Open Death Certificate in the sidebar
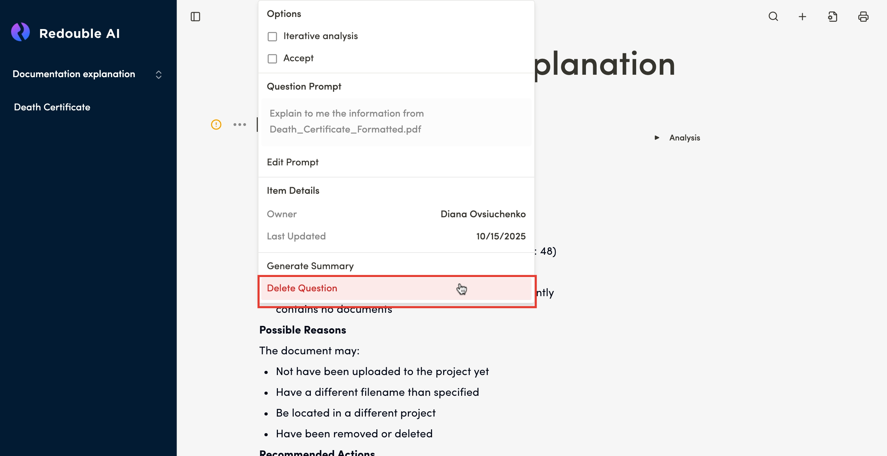Viewport: 887px width, 456px height. pos(52,107)
